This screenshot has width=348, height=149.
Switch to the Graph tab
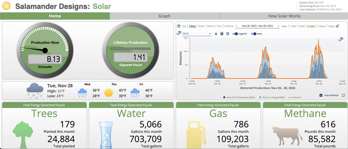tap(164, 16)
